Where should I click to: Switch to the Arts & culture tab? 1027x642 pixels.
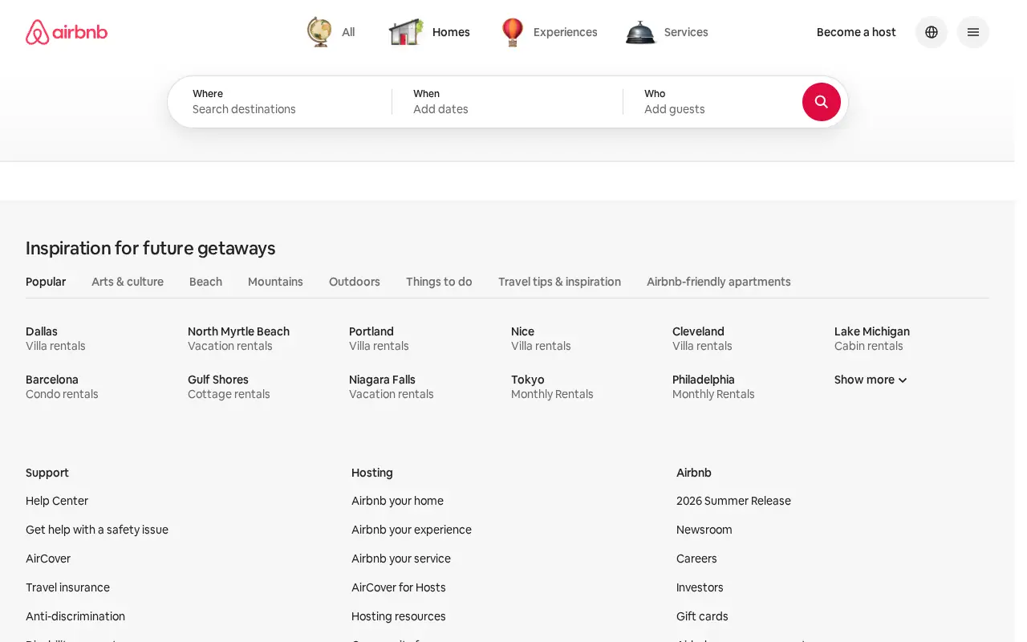click(x=128, y=282)
